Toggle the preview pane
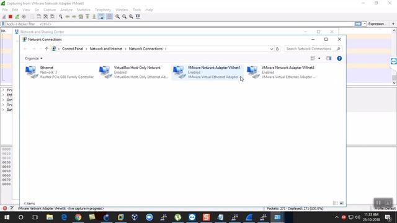397x223 pixels. [x=329, y=58]
